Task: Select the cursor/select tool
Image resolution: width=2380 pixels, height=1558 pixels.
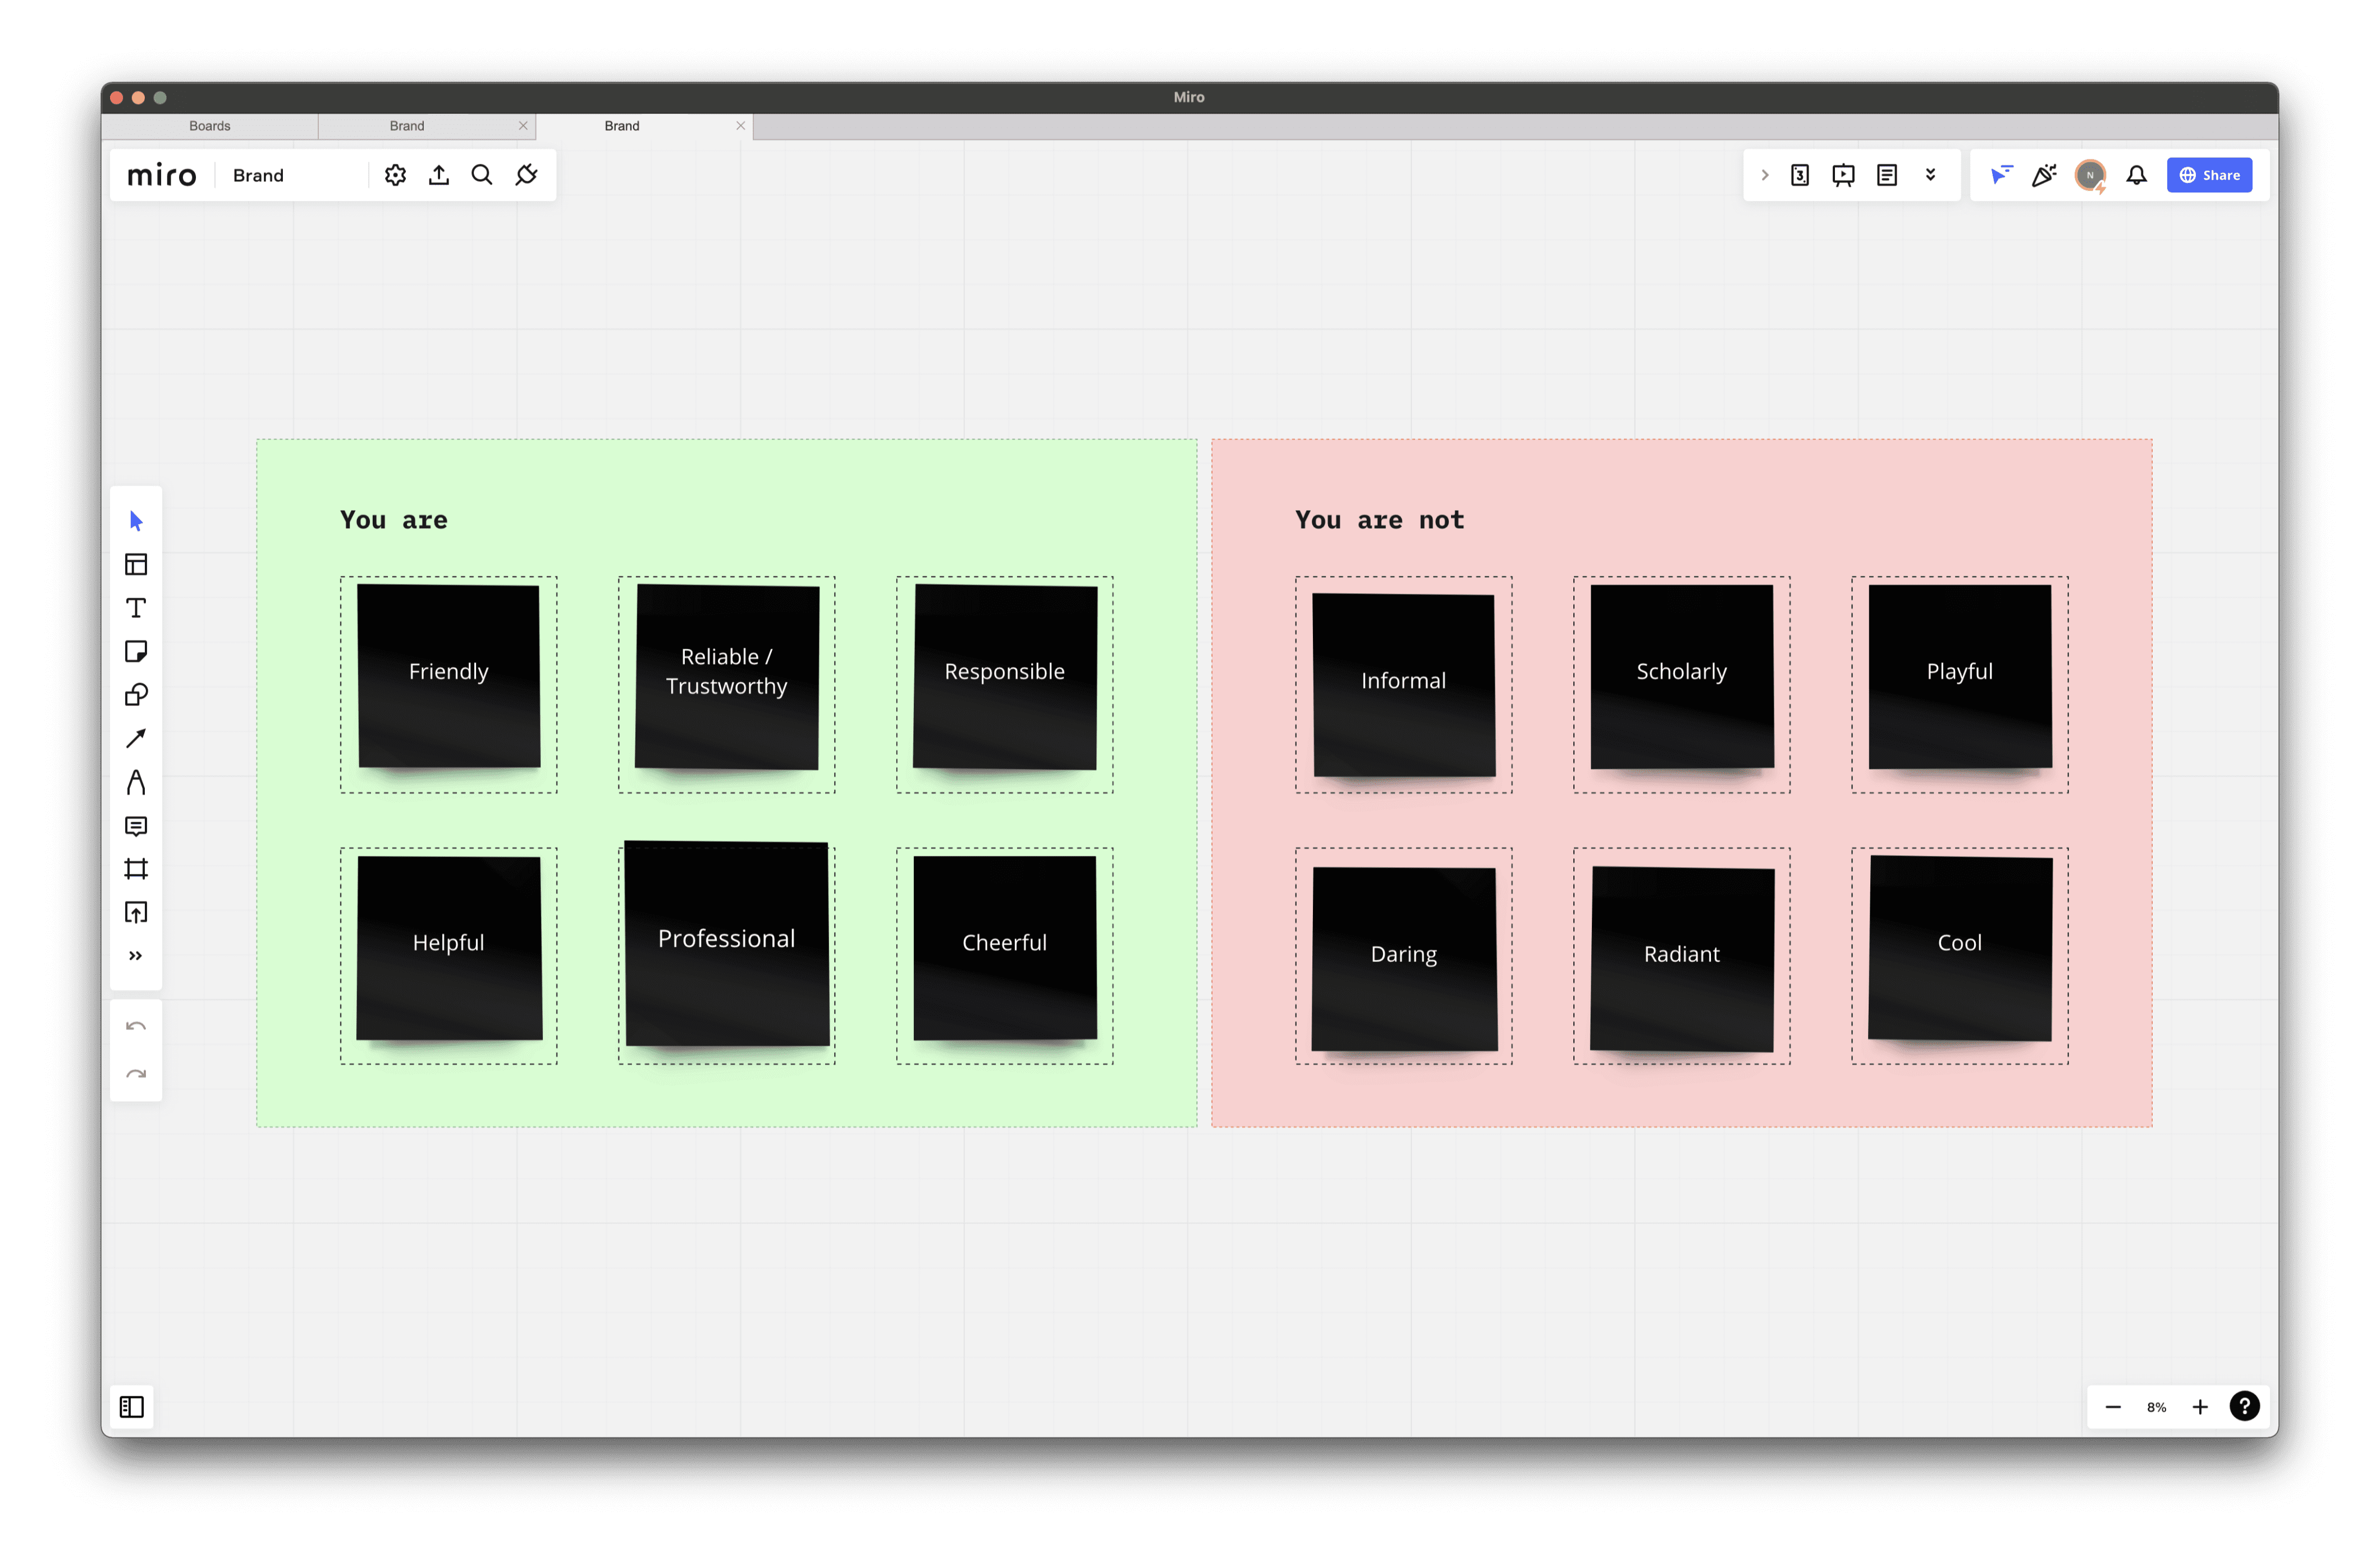Action: point(136,521)
